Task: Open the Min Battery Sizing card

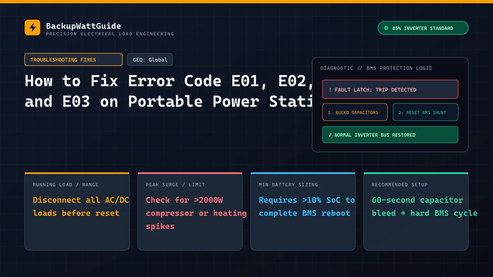Action: 303,211
